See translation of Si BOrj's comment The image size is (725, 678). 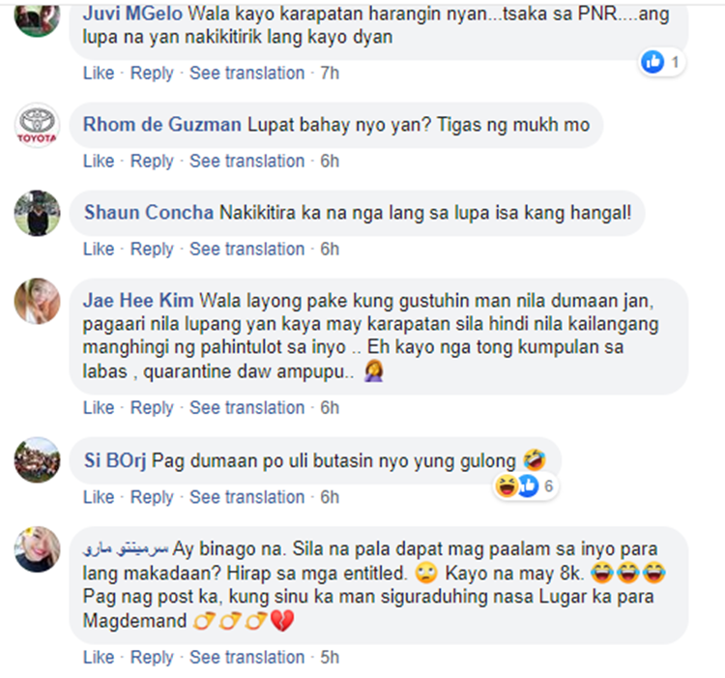click(246, 497)
